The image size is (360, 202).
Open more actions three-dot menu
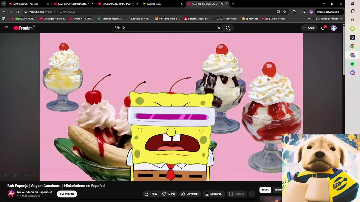coord(252,194)
